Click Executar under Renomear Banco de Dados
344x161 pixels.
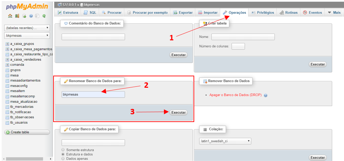[x=178, y=113]
